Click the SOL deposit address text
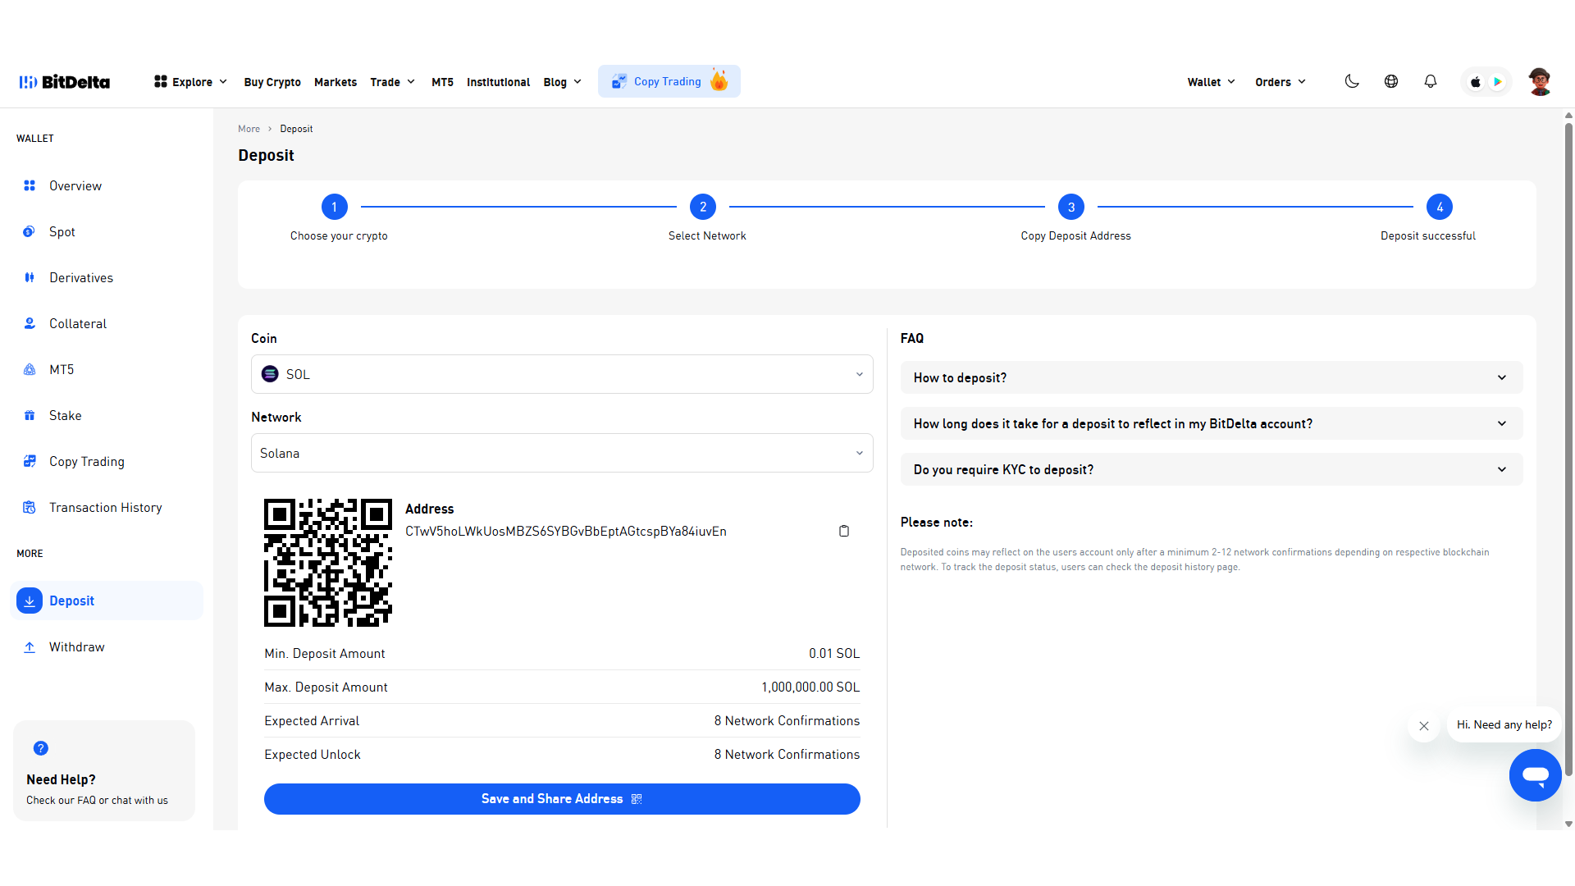1575x886 pixels. point(566,532)
